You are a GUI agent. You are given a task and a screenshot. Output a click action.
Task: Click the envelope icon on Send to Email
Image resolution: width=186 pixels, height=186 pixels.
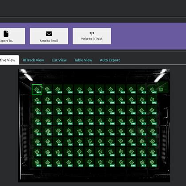[49, 34]
